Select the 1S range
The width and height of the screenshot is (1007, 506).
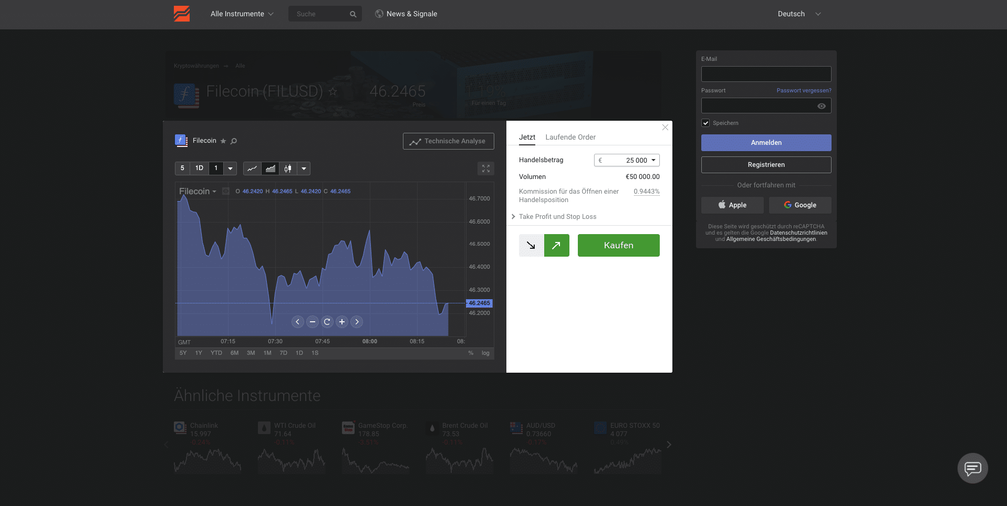(315, 353)
